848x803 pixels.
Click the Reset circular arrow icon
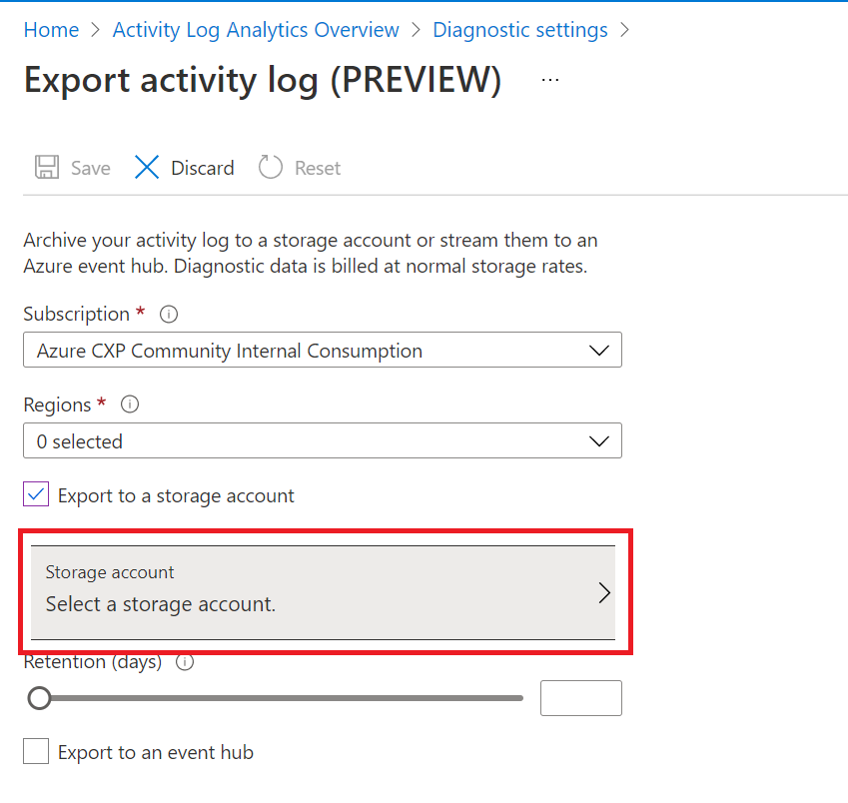click(x=271, y=168)
